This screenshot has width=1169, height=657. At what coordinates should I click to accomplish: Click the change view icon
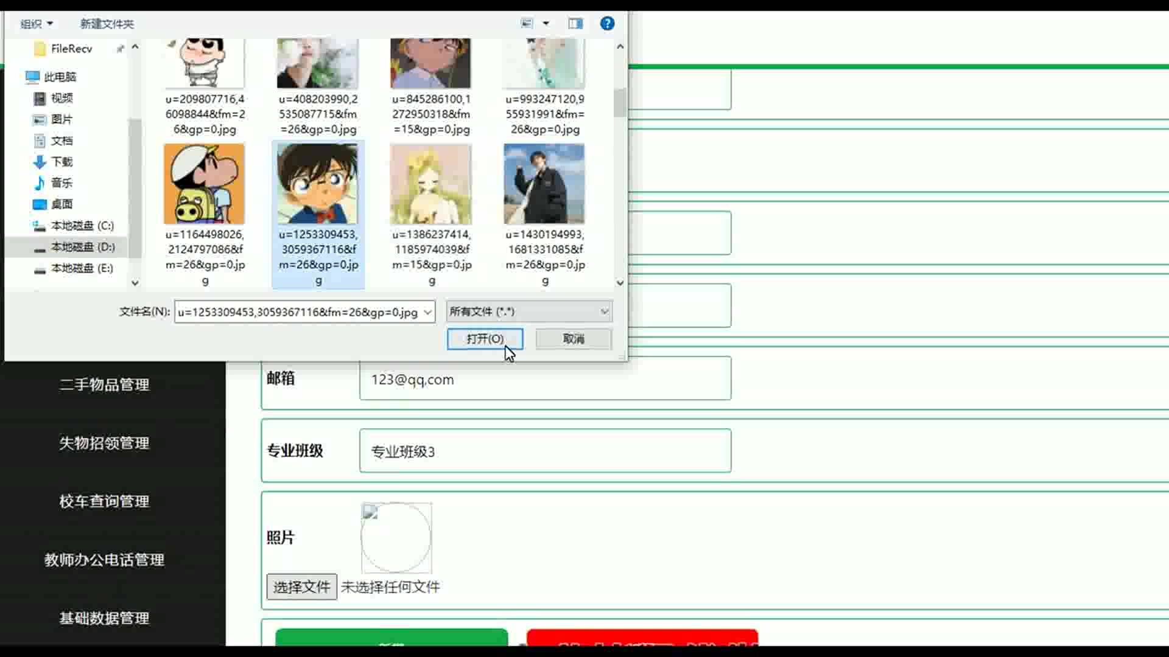527,24
